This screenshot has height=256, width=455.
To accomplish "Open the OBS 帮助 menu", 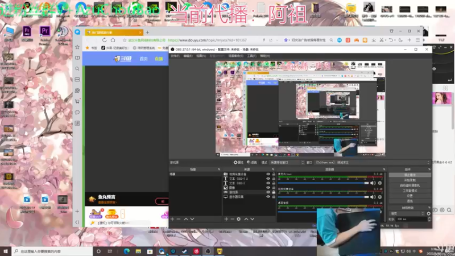I will tap(264, 56).
